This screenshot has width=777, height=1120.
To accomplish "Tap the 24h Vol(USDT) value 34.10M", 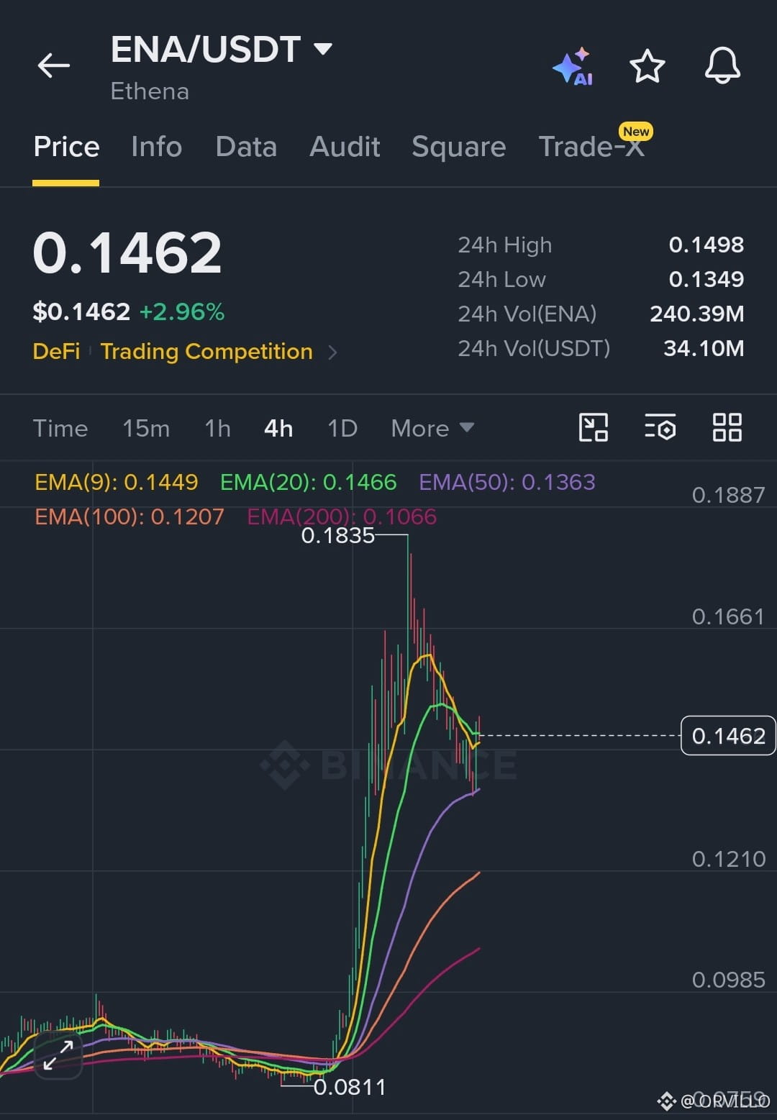I will tap(704, 348).
